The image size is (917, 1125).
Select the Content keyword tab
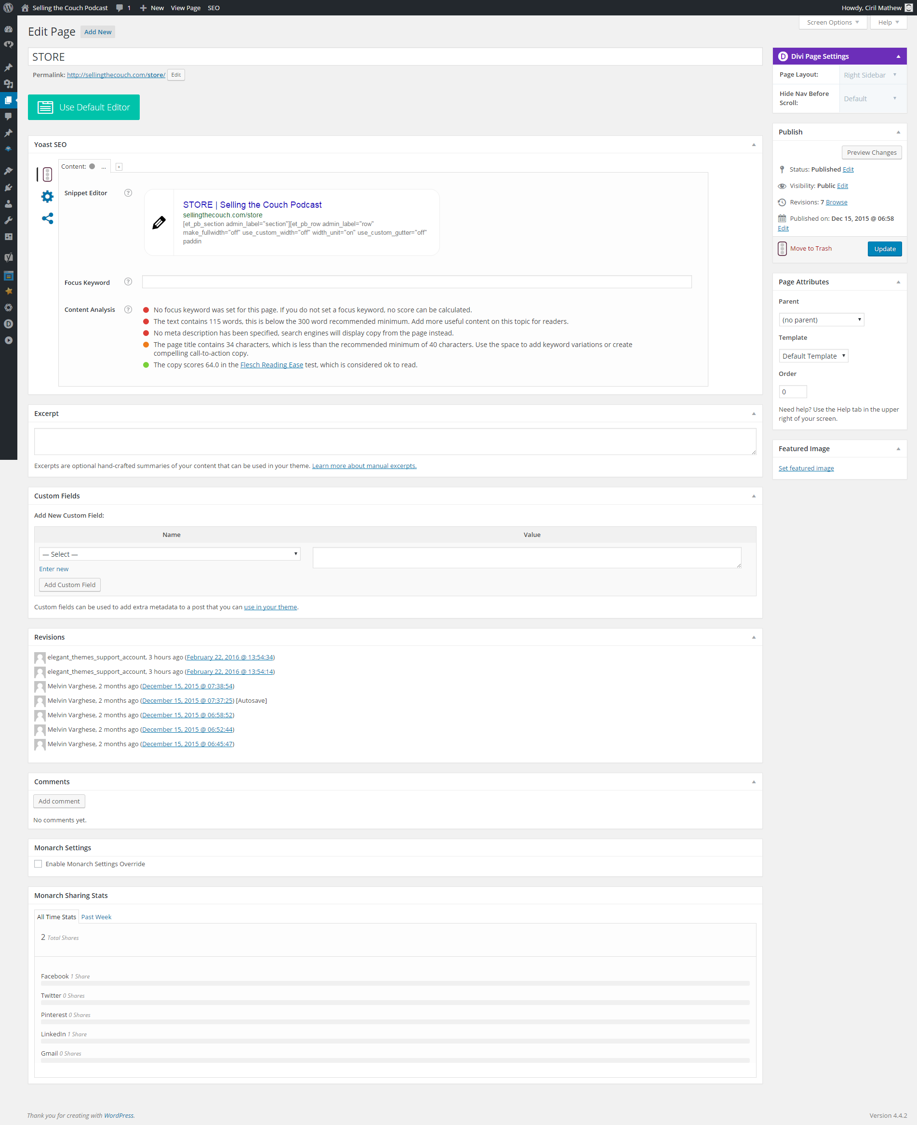pyautogui.click(x=84, y=166)
